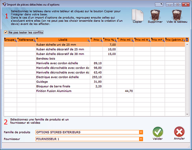Click the magnifier in Prix (périm.) column header
The height and width of the screenshot is (150, 192).
point(184,40)
